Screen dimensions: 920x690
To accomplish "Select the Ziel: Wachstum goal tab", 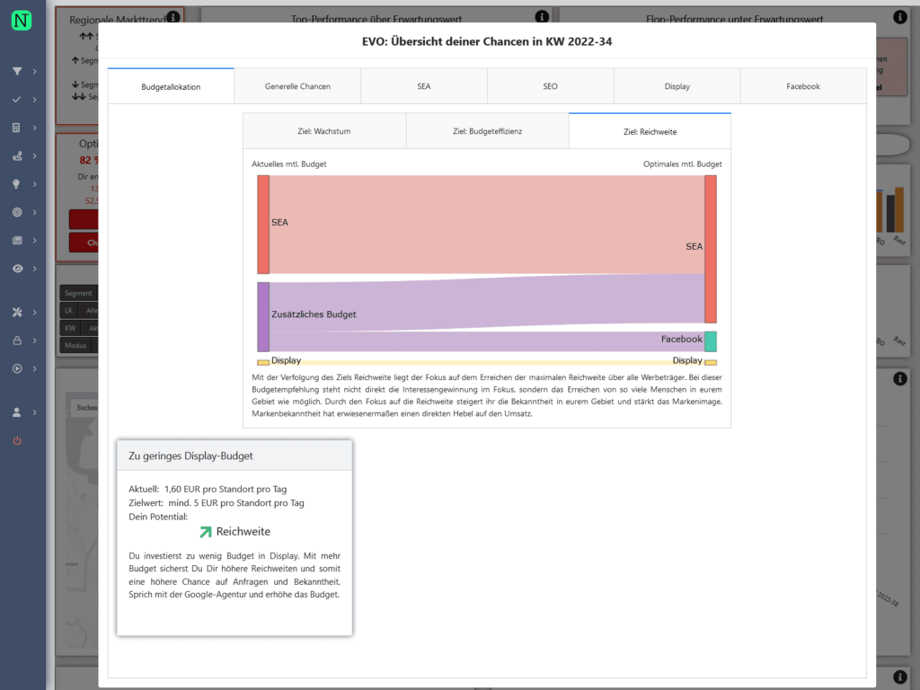I will click(x=323, y=131).
